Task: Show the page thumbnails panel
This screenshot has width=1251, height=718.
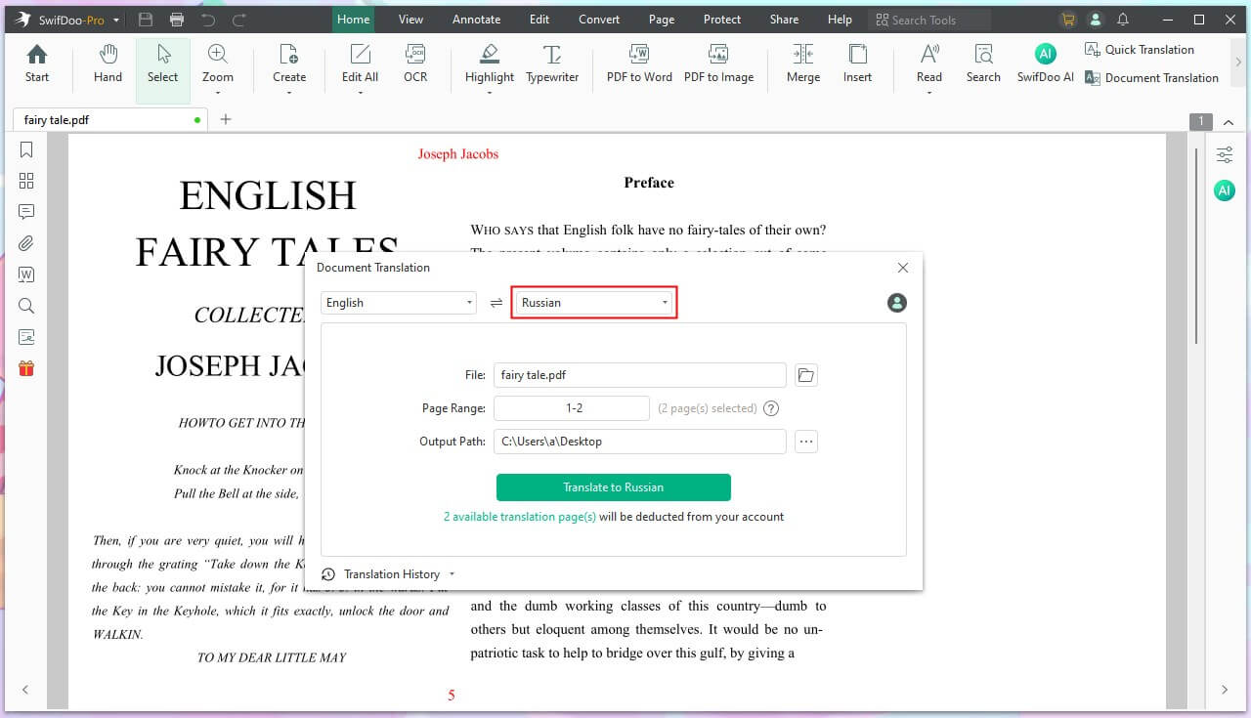Action: pos(26,181)
